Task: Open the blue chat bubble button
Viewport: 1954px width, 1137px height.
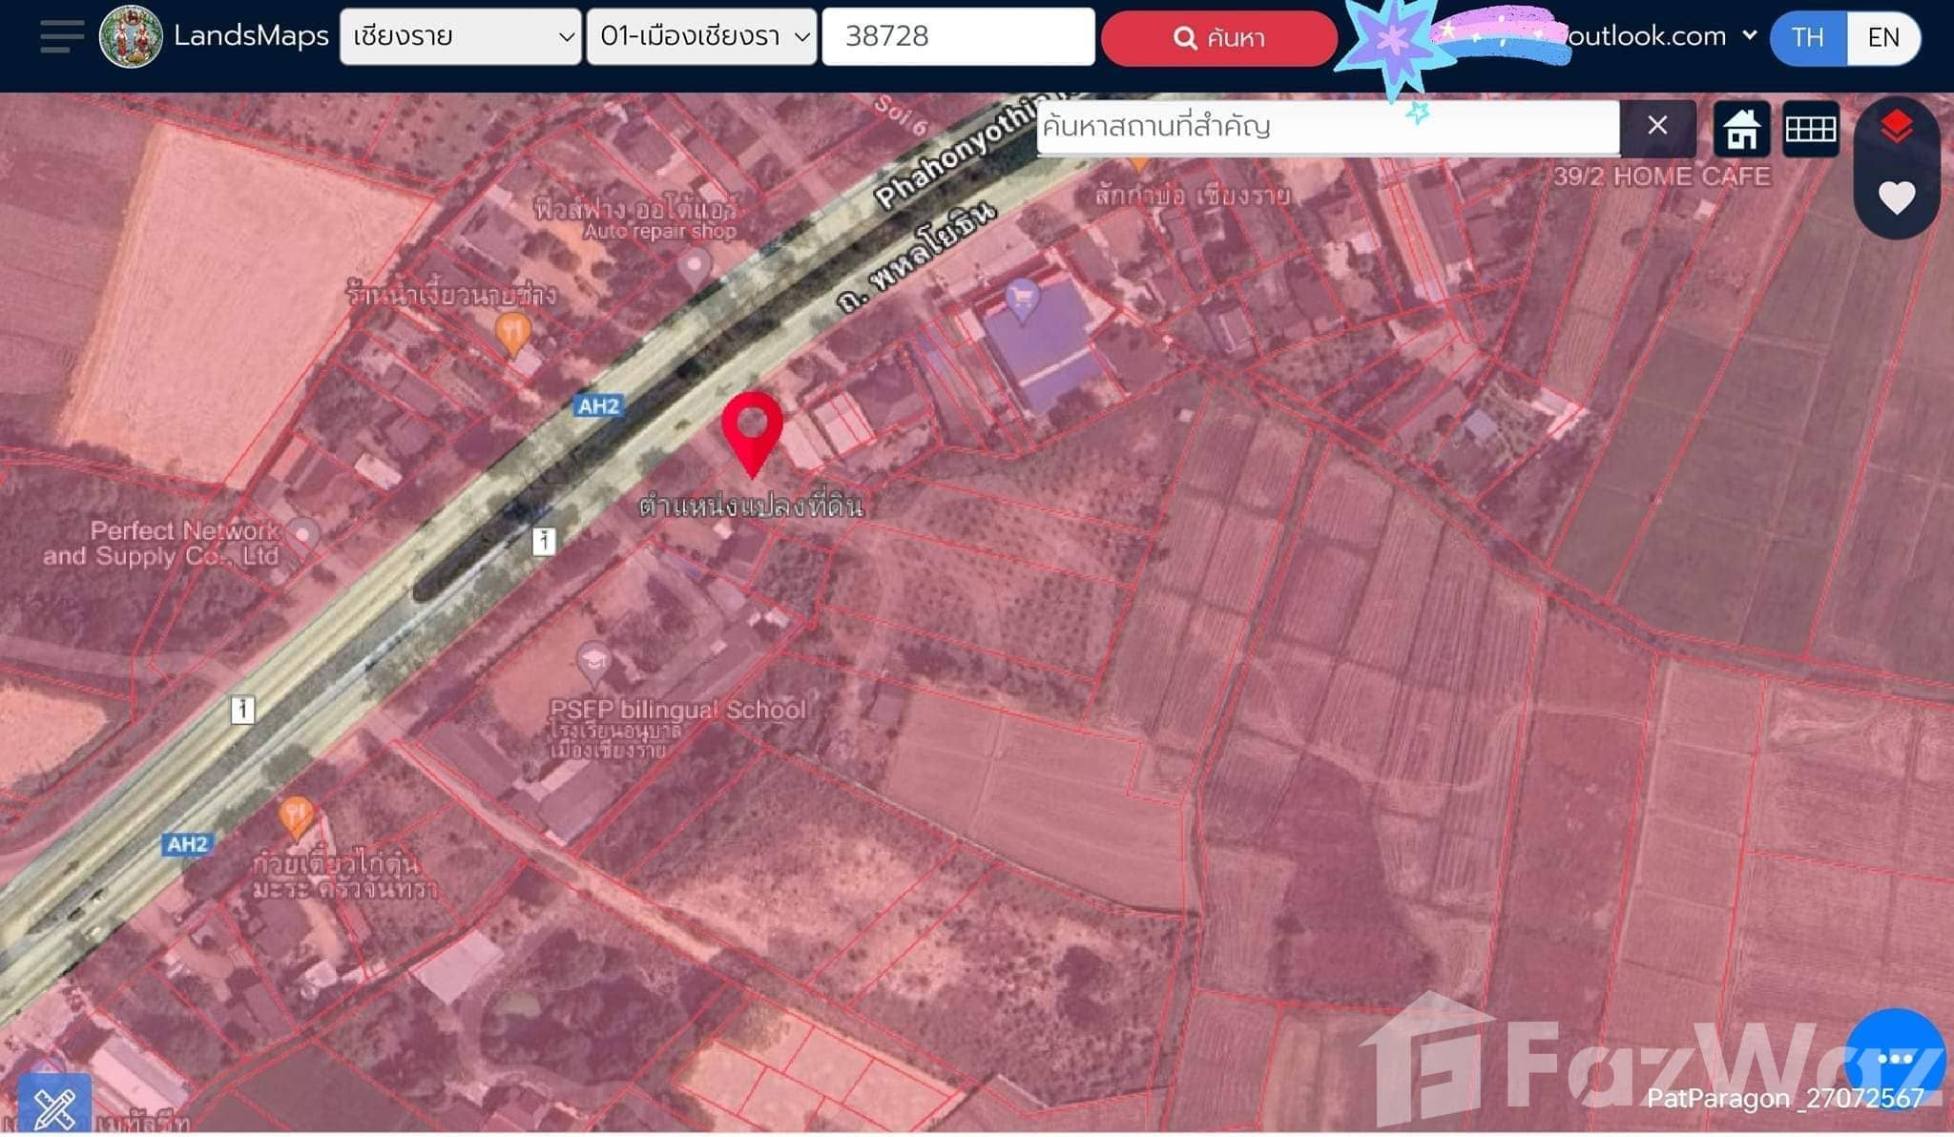Action: tap(1894, 1058)
